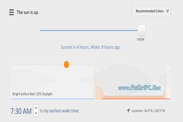Increase wake time with the up arrow
Screen dimensions: 183x122
coord(36,108)
